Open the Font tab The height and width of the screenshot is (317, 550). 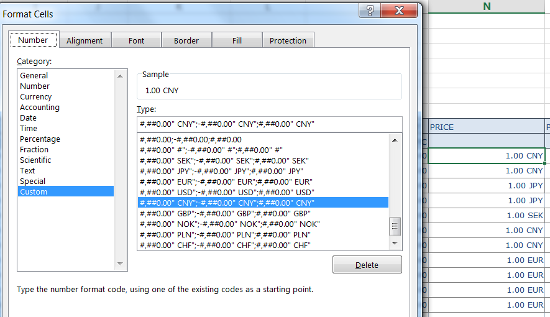(x=136, y=40)
